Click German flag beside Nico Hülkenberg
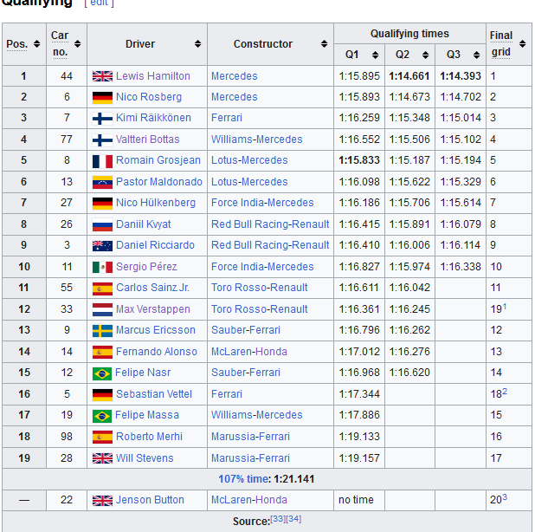 [x=102, y=203]
